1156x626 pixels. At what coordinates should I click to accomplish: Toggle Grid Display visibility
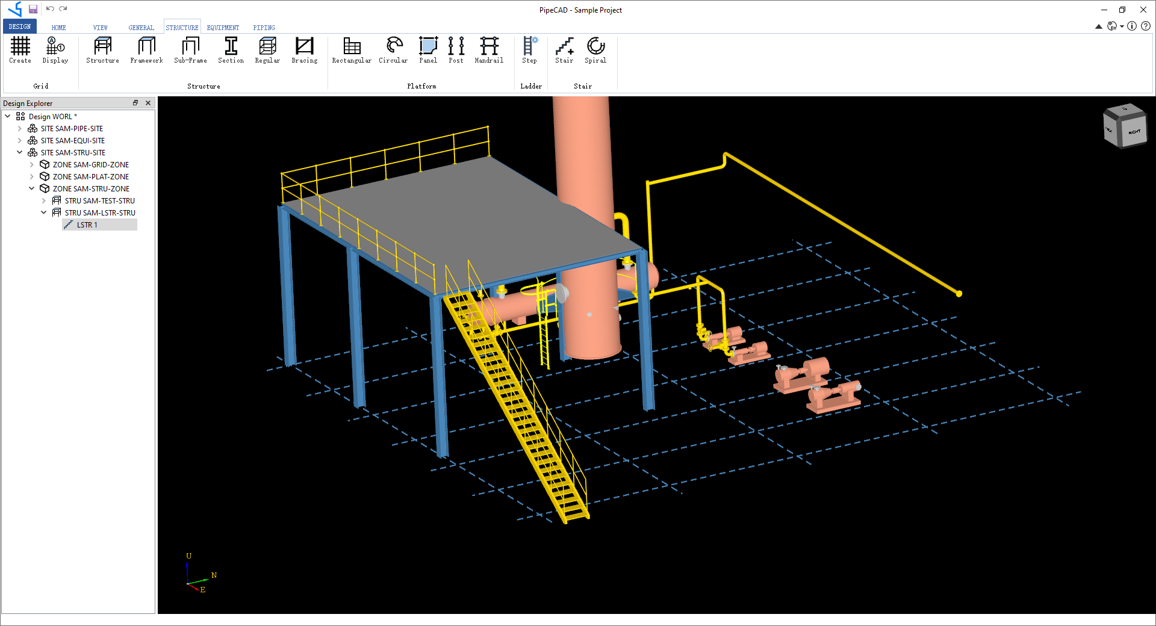[x=55, y=51]
